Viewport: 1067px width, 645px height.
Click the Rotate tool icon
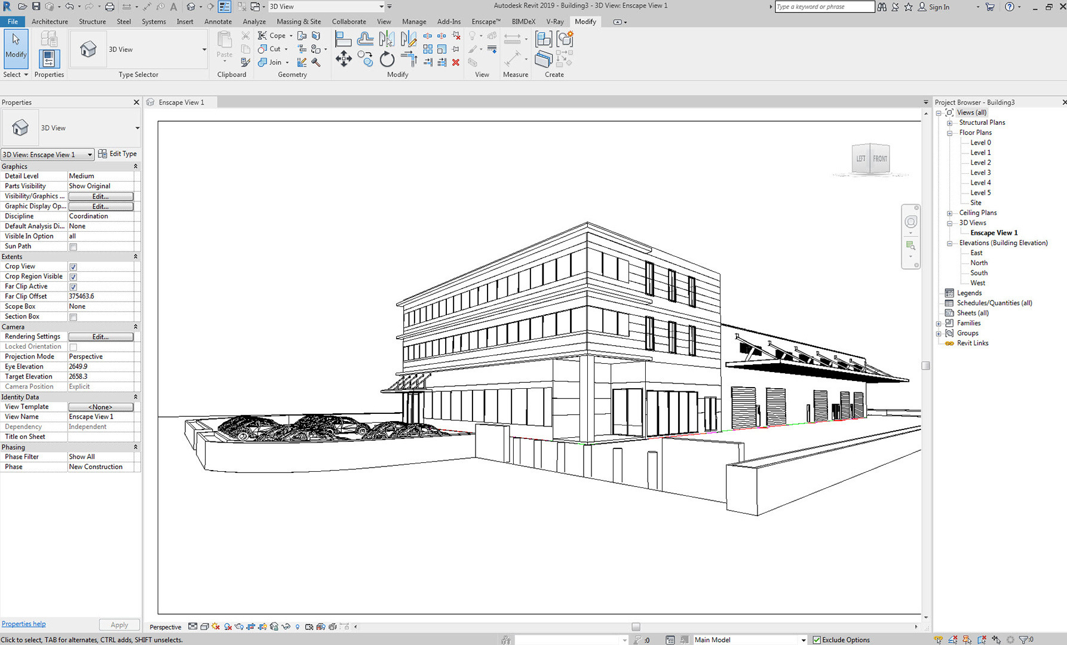[x=387, y=59]
